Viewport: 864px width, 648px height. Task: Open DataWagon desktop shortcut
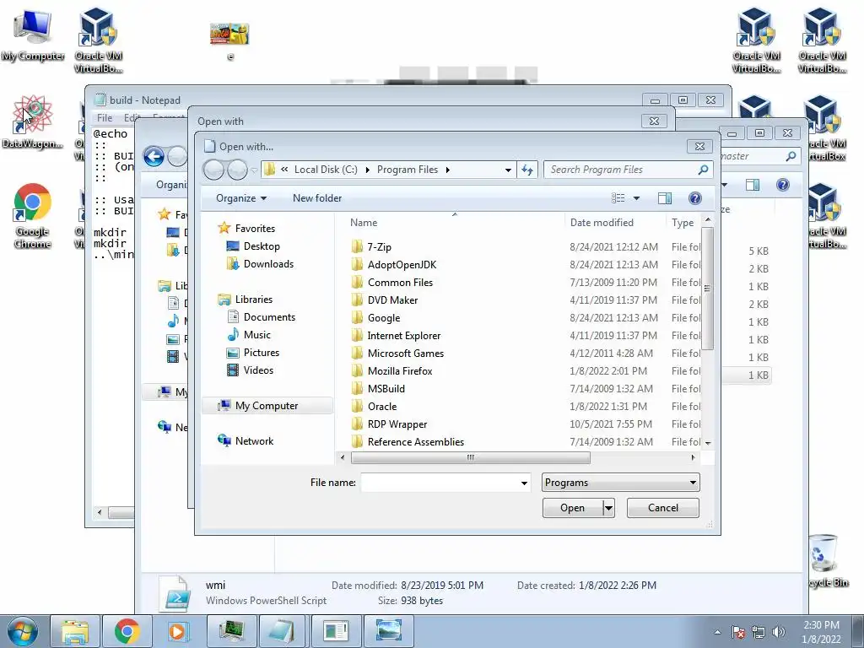33,121
